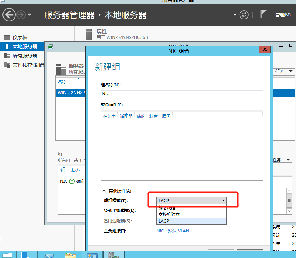Click the 所有服务器 sidebar icon
This screenshot has width=296, height=258.
[7, 56]
